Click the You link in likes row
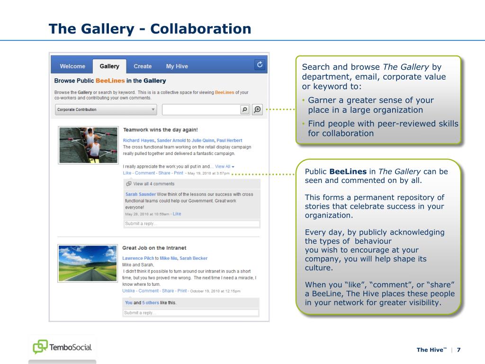Image resolution: width=485 pixels, height=364 pixels. (x=129, y=303)
